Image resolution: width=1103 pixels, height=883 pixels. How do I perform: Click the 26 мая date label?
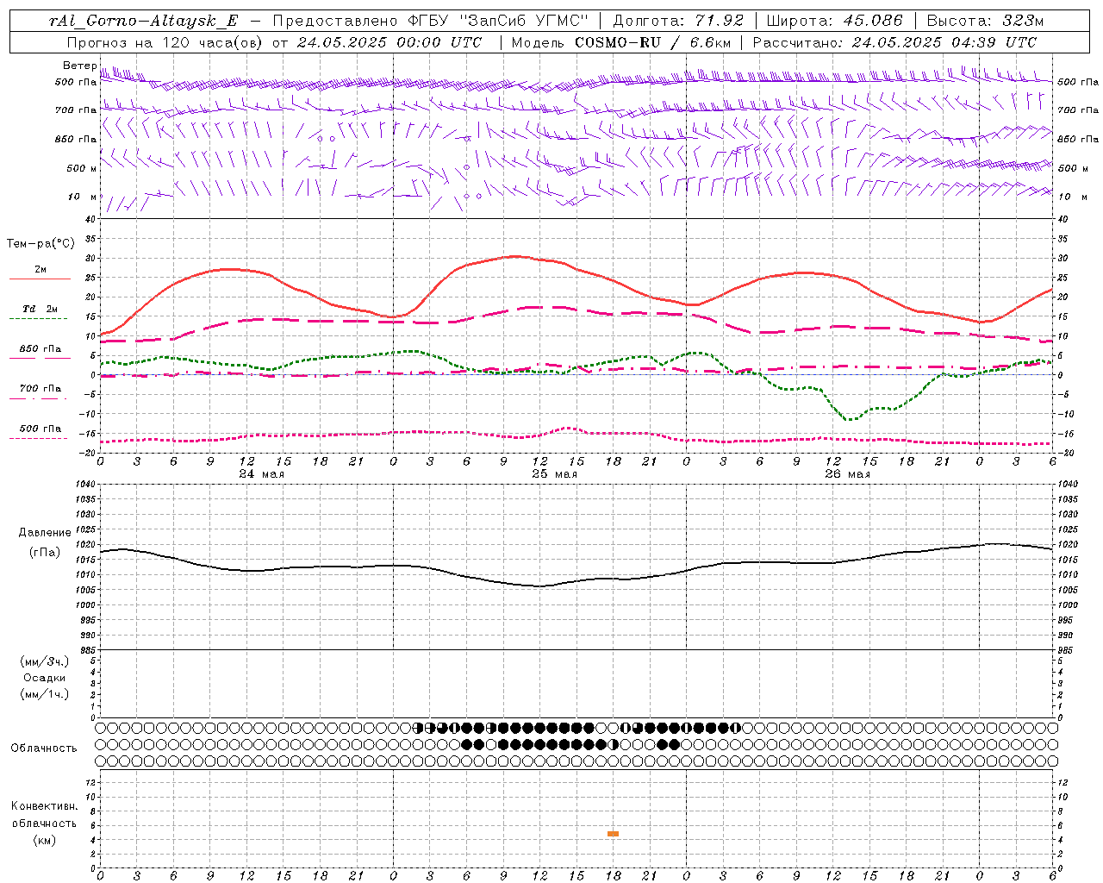[847, 474]
